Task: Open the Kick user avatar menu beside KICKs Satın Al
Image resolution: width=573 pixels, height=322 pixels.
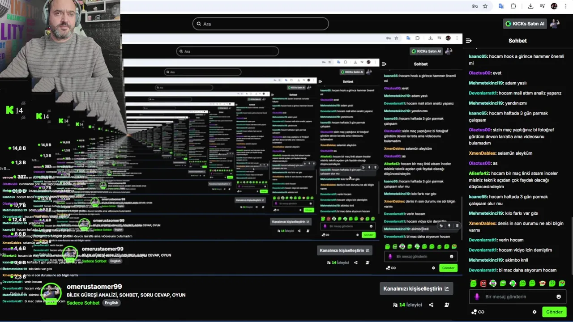Action: 555,24
